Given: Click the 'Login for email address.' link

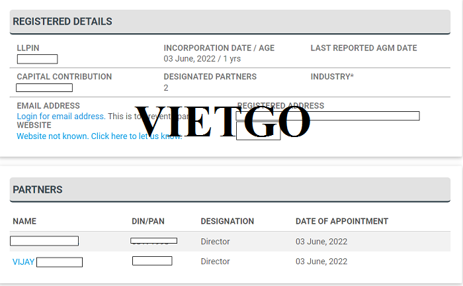Looking at the screenshot, I should 61,117.
